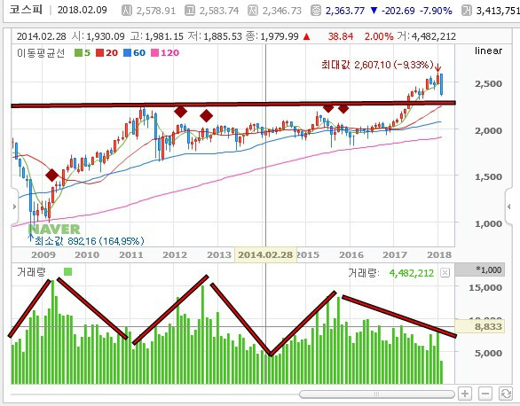Click the 2014.02.28 date marker on axis

pyautogui.click(x=265, y=254)
